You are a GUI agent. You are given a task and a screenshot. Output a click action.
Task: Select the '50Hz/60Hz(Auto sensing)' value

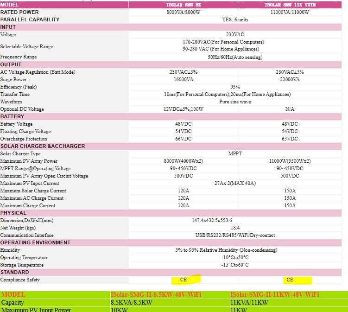click(x=235, y=57)
